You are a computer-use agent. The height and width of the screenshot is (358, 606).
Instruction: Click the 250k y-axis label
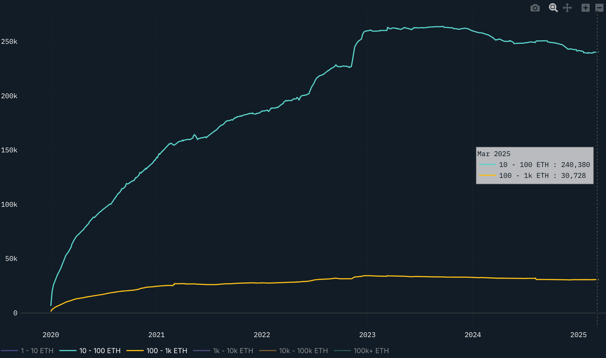pyautogui.click(x=9, y=42)
